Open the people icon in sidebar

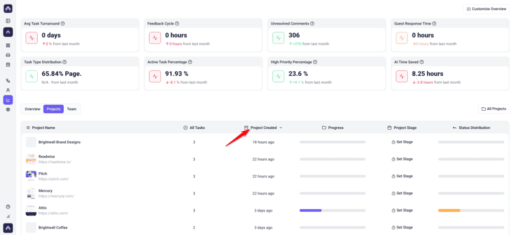[8, 90]
